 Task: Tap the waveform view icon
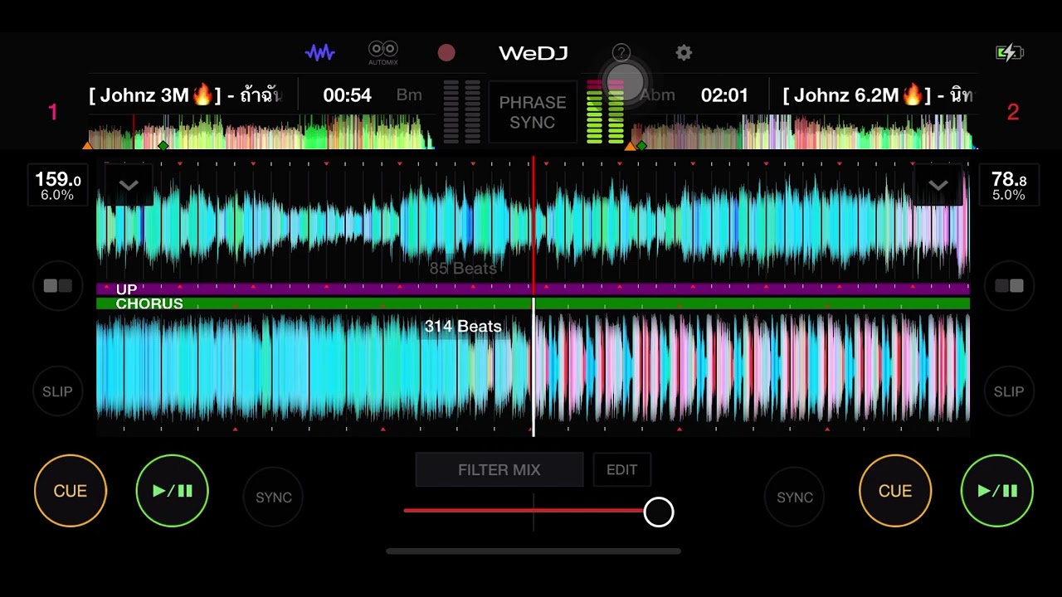click(x=319, y=52)
